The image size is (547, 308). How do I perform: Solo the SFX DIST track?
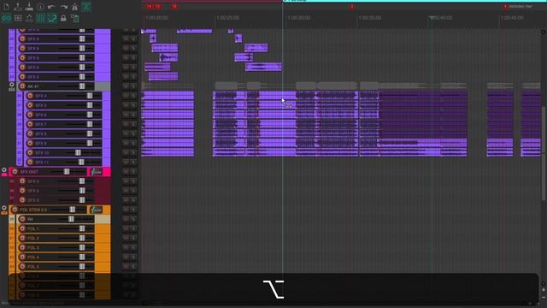tap(133, 172)
